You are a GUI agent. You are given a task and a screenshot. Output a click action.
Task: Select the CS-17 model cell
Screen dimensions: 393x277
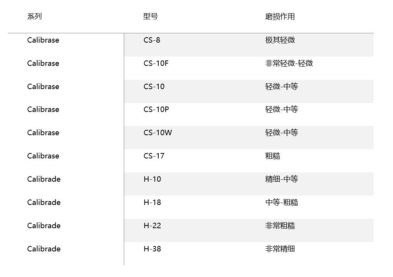pyautogui.click(x=154, y=156)
